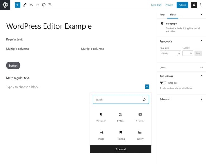
Task: Open the List View icon
Action: (x=50, y=5)
